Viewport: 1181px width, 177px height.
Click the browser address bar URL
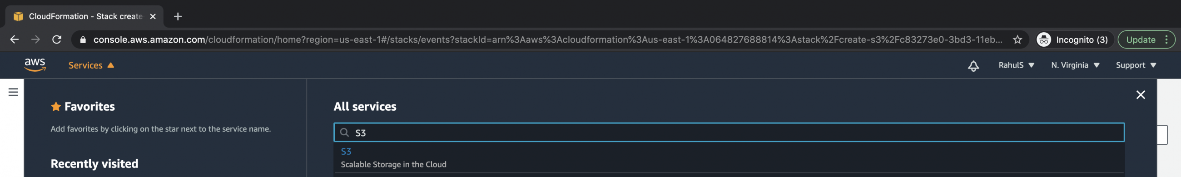click(x=547, y=40)
